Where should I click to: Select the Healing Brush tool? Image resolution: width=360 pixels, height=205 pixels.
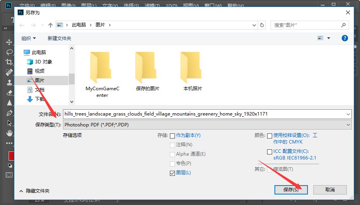pos(9,72)
